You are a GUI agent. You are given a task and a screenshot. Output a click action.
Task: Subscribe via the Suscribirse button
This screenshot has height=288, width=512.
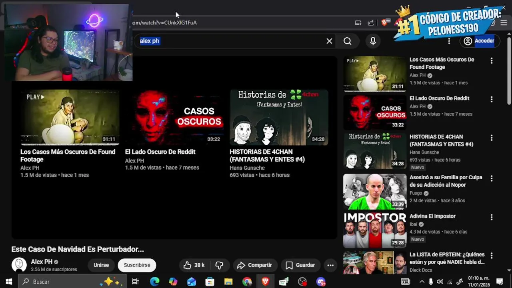tap(137, 265)
